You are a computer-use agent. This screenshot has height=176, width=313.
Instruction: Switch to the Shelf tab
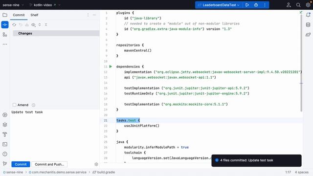point(34,15)
